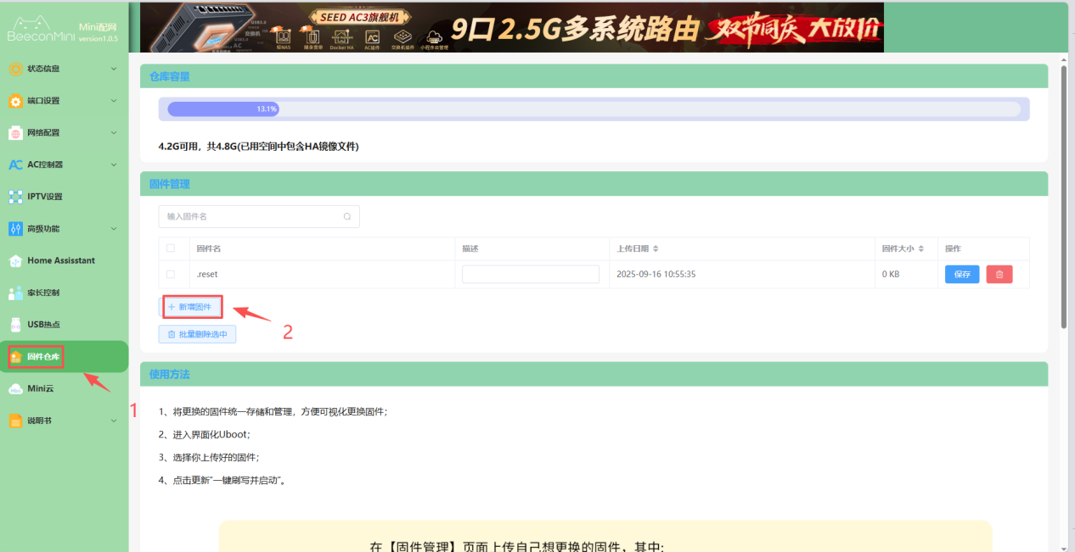Click the USB热点 icon in sidebar
This screenshot has height=552, width=1075.
point(15,325)
